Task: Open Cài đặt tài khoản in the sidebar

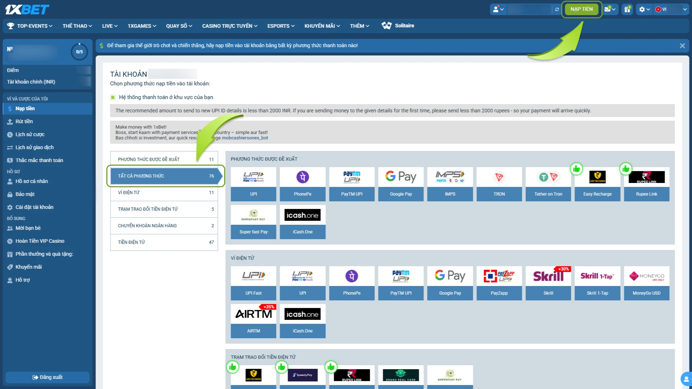Action: [x=47, y=207]
